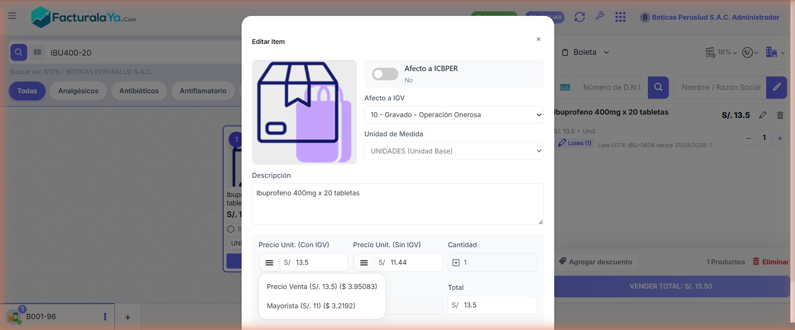Increase Ibuprofeno quantity with plus button

(780, 138)
